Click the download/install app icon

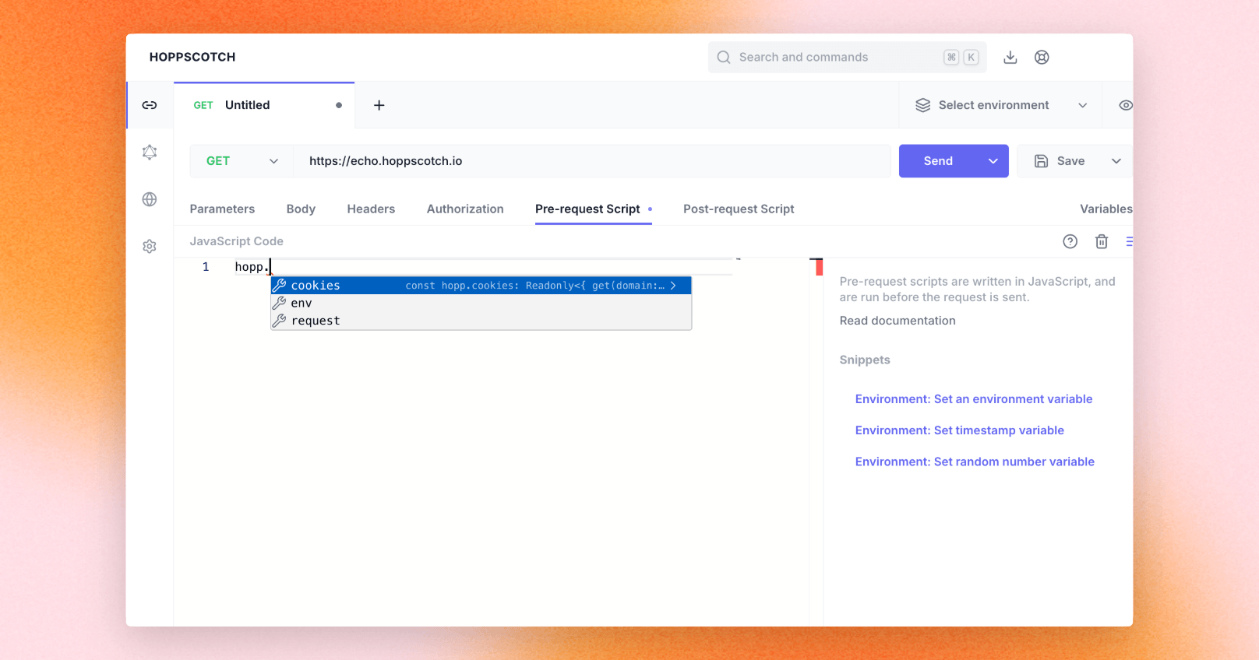click(x=1010, y=57)
